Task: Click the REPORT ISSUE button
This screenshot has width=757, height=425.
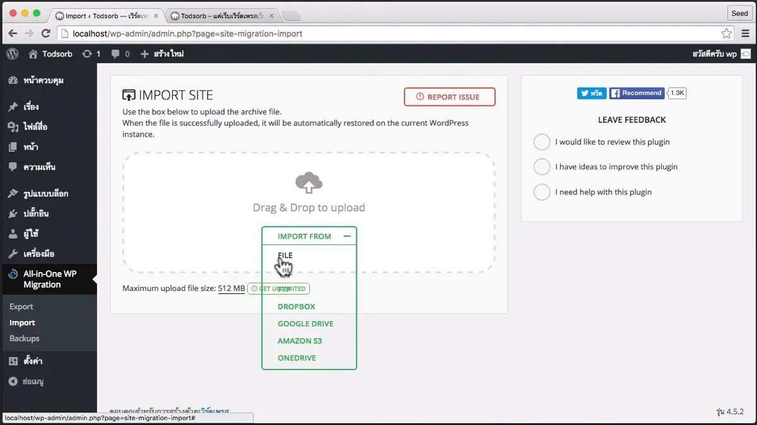Action: (449, 96)
